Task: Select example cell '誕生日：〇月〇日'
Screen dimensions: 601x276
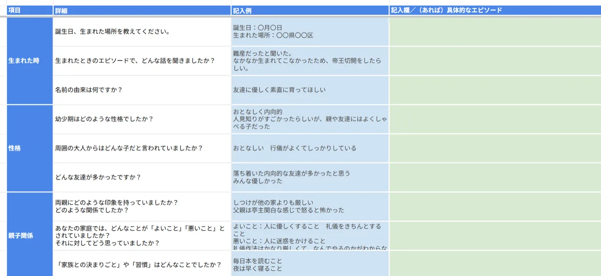Action: coord(310,32)
